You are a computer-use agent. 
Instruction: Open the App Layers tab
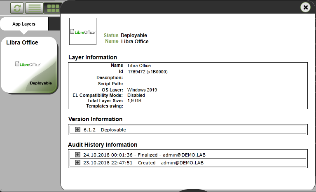pyautogui.click(x=24, y=24)
